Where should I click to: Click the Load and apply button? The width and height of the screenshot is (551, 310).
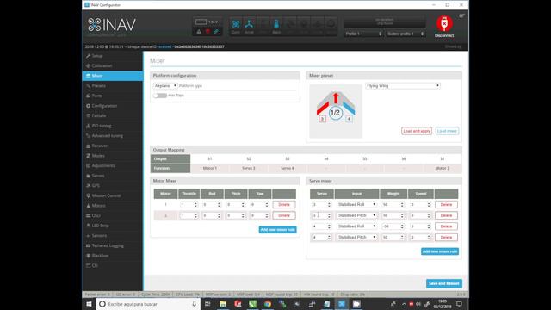pyautogui.click(x=417, y=131)
